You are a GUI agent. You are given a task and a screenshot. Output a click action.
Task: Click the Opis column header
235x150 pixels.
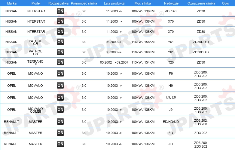click(x=225, y=3)
